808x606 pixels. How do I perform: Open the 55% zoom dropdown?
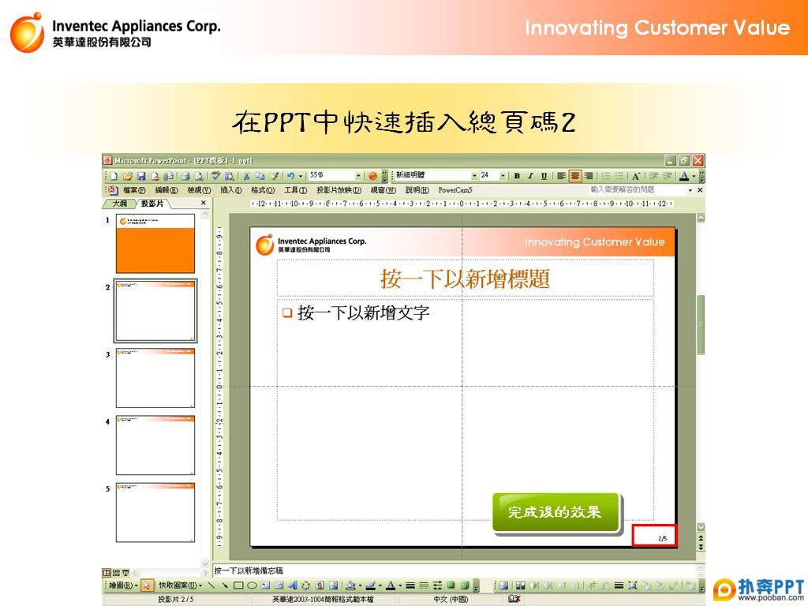358,176
